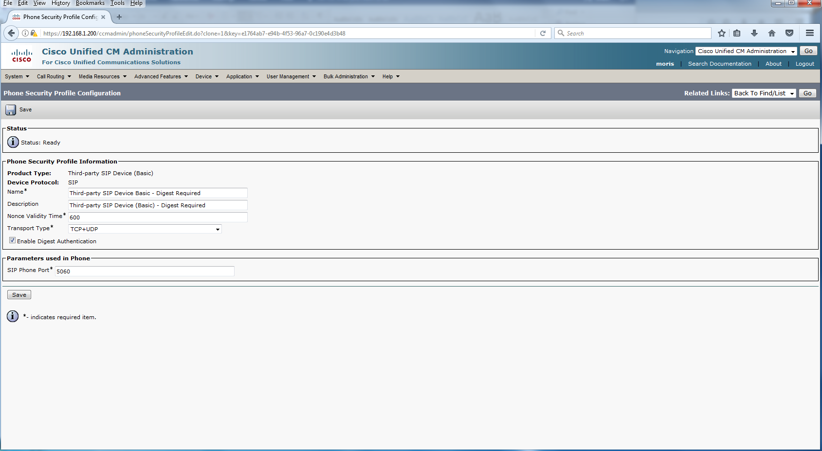Click the 'Status: Ready' text
The image size is (822, 451).
coord(40,143)
